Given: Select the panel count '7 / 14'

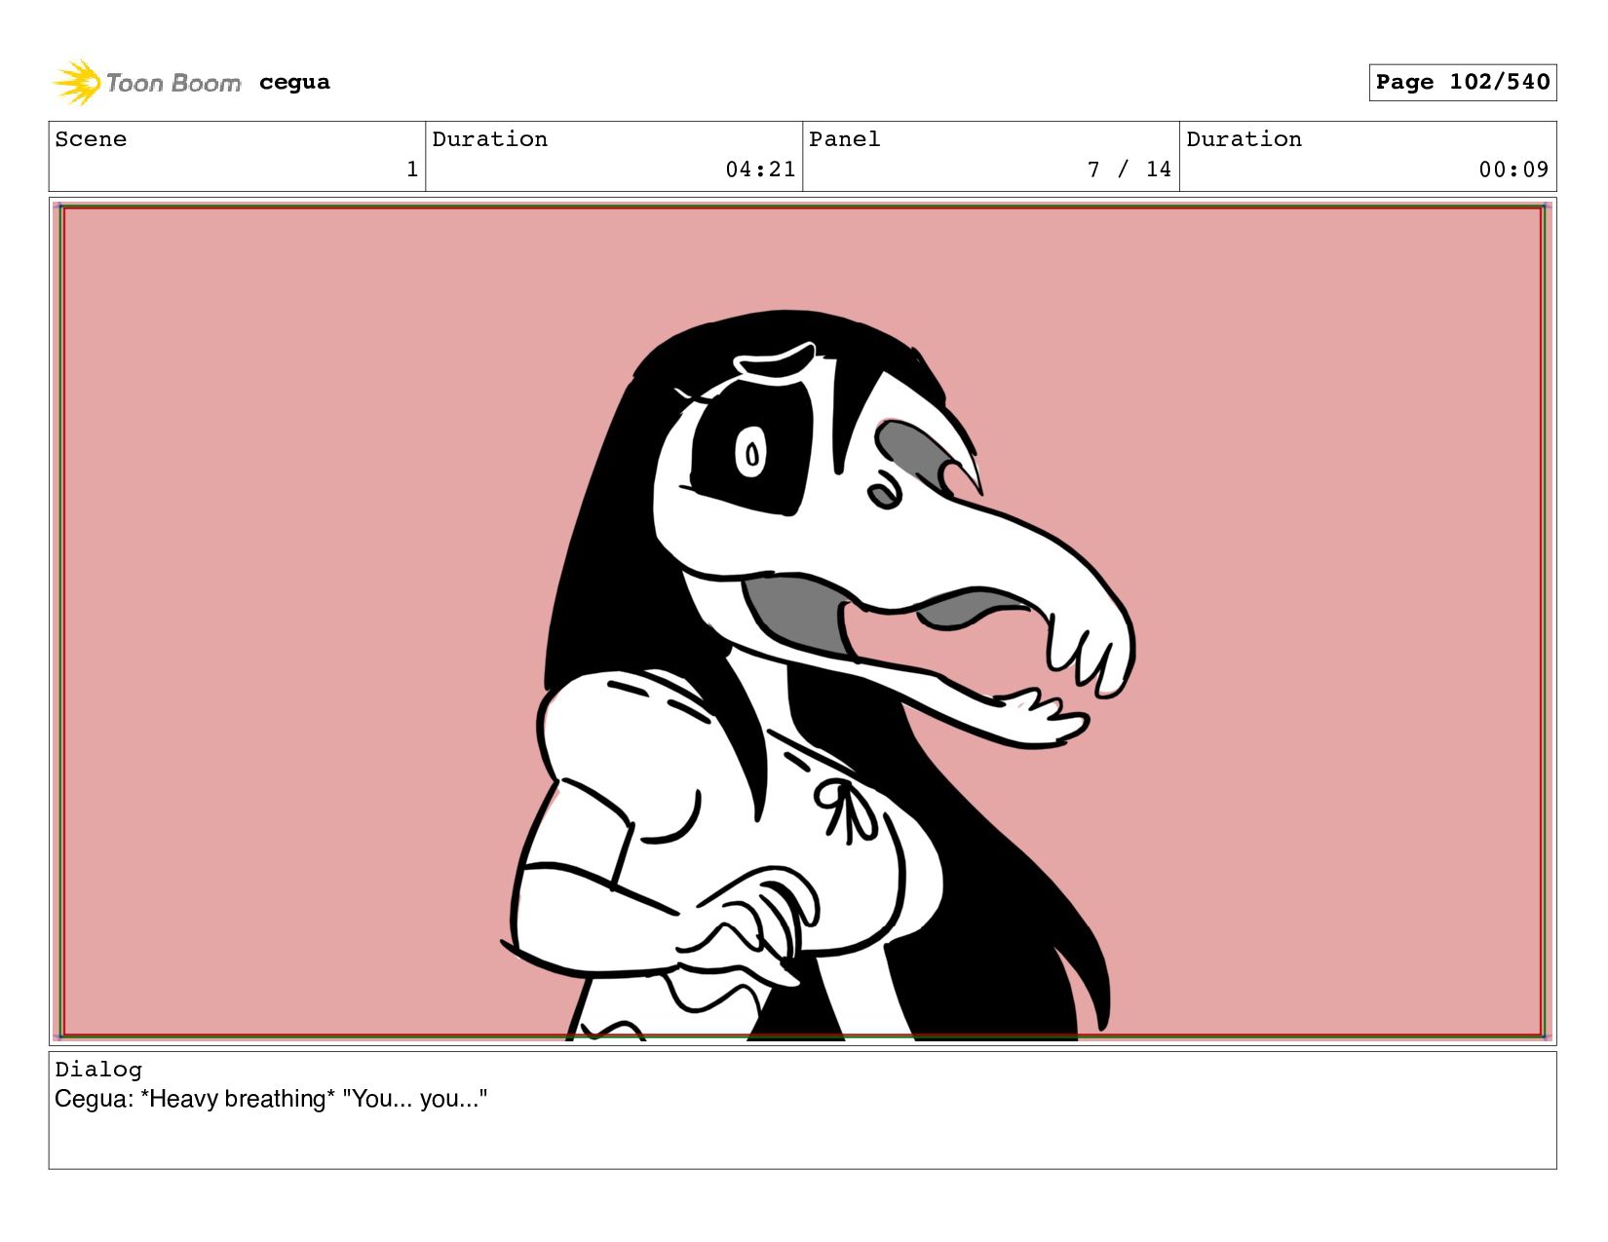Looking at the screenshot, I should [1129, 169].
